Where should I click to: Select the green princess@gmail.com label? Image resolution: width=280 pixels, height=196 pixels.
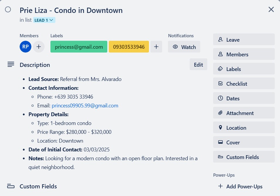click(79, 47)
